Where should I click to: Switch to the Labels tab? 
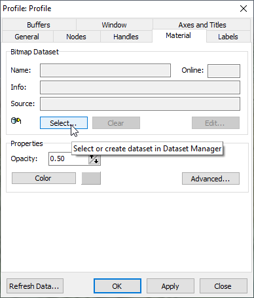(228, 37)
